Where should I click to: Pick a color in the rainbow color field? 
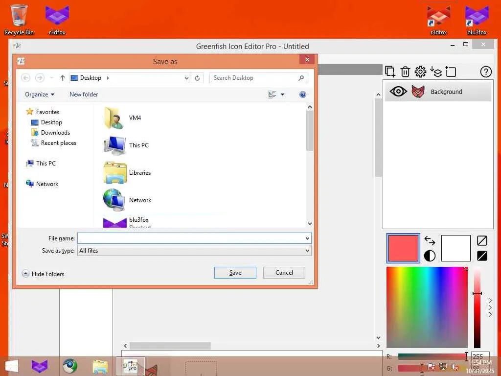[427, 307]
